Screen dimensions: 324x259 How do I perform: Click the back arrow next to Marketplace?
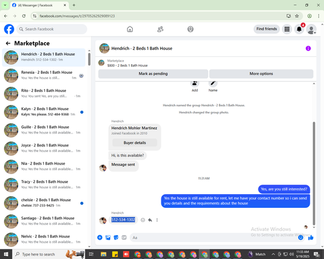8,43
